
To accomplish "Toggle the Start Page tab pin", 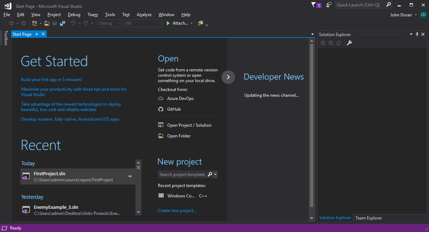I will (36, 34).
